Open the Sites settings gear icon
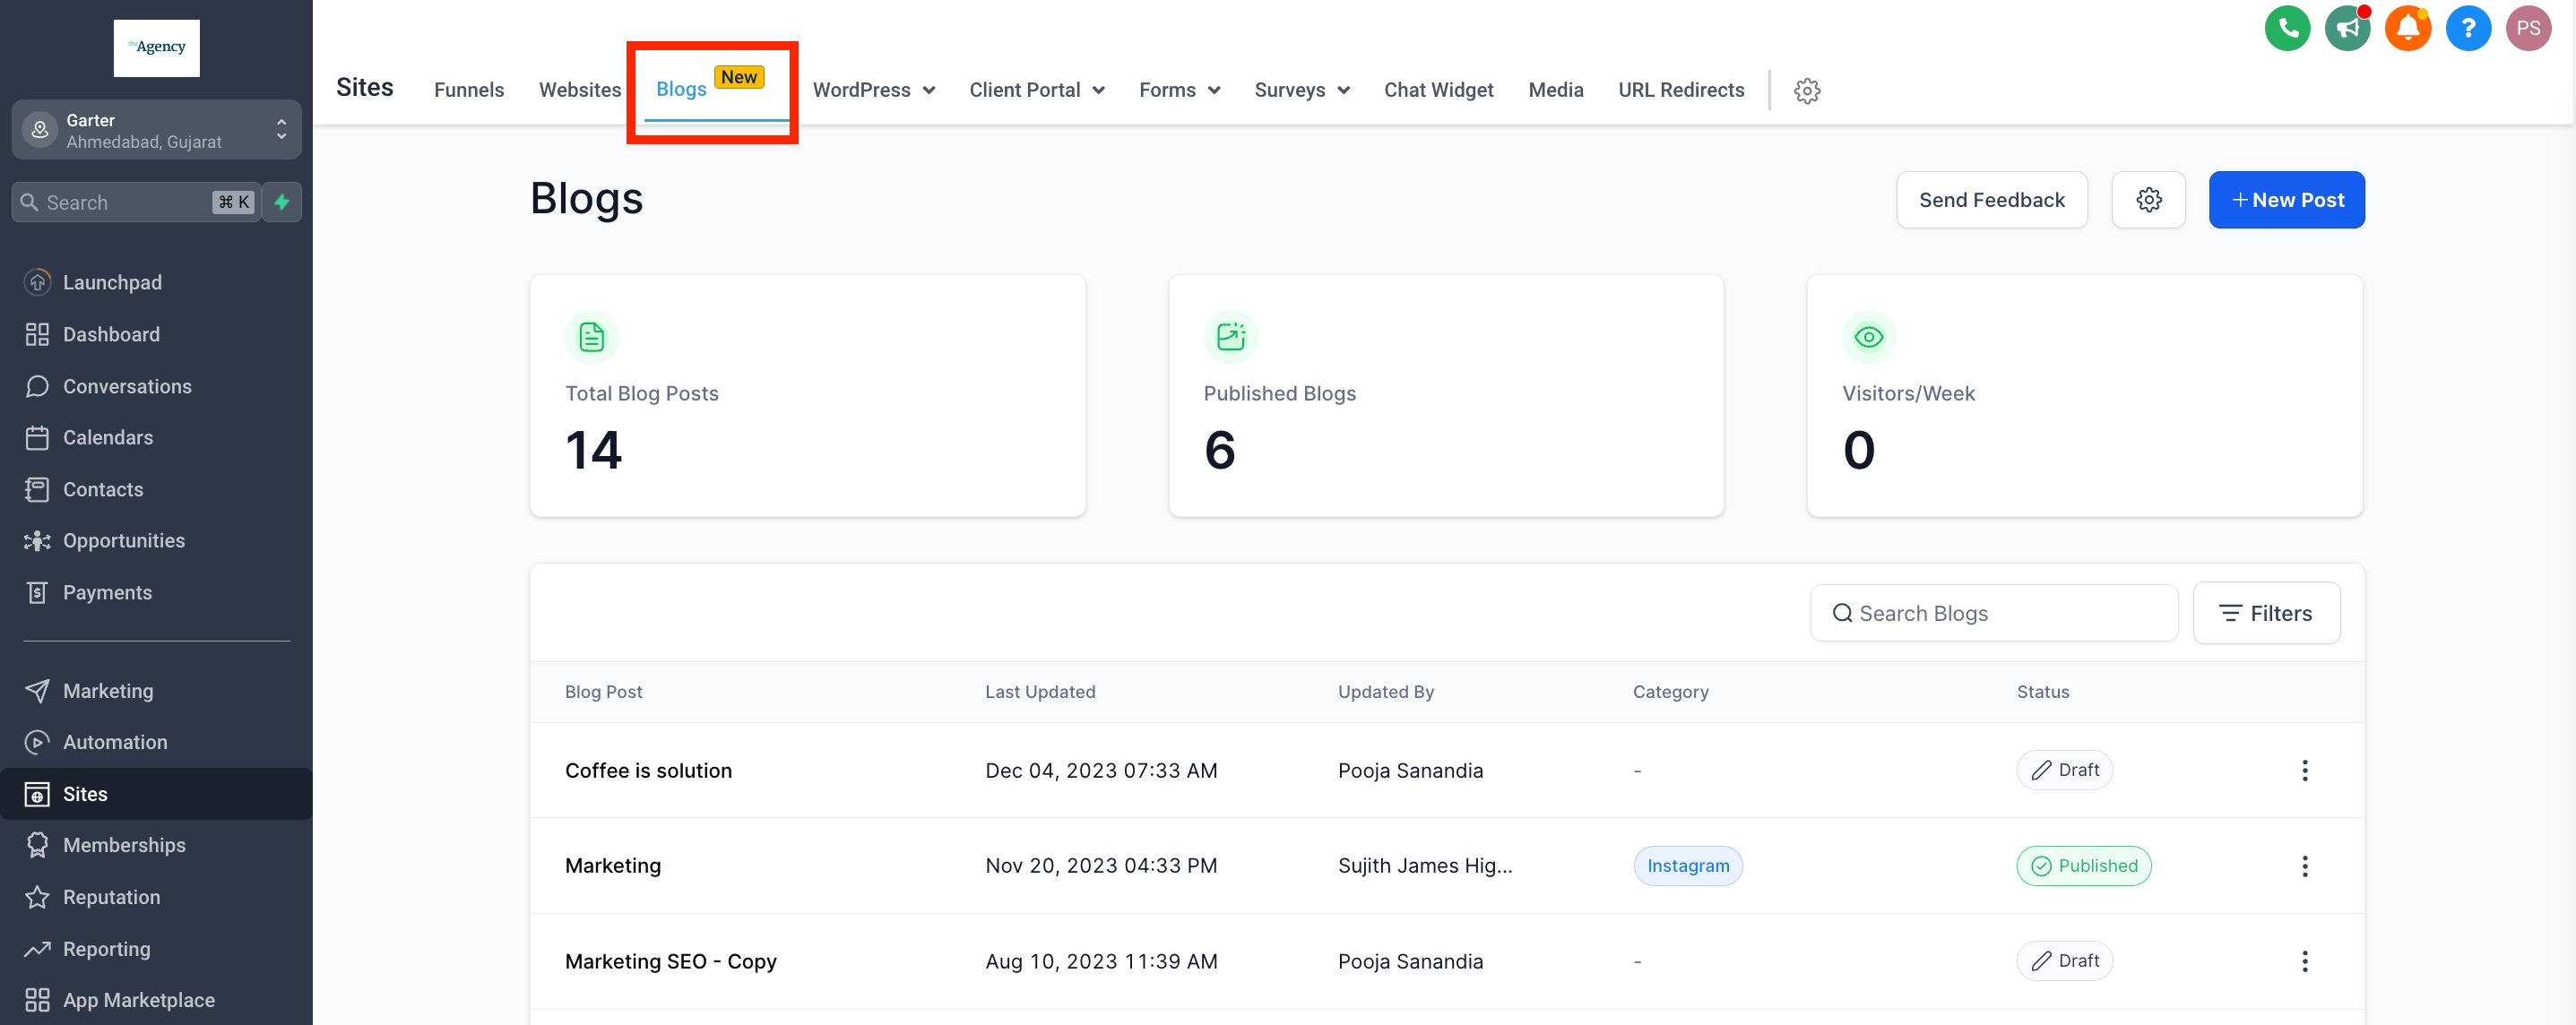This screenshot has width=2576, height=1025. point(1806,91)
